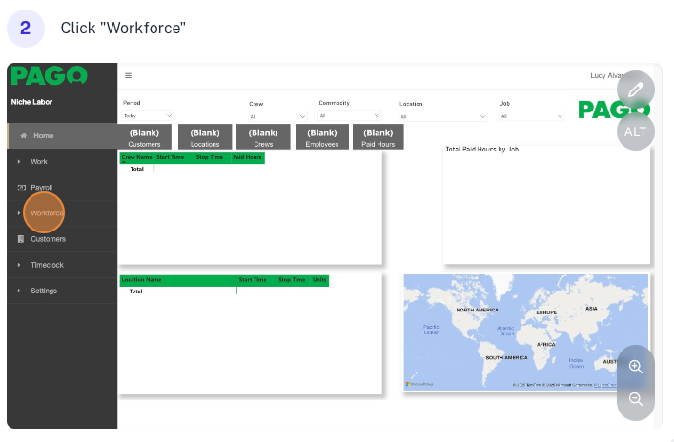The height and width of the screenshot is (442, 674).
Task: Click the Customers building icon
Action: click(21, 239)
